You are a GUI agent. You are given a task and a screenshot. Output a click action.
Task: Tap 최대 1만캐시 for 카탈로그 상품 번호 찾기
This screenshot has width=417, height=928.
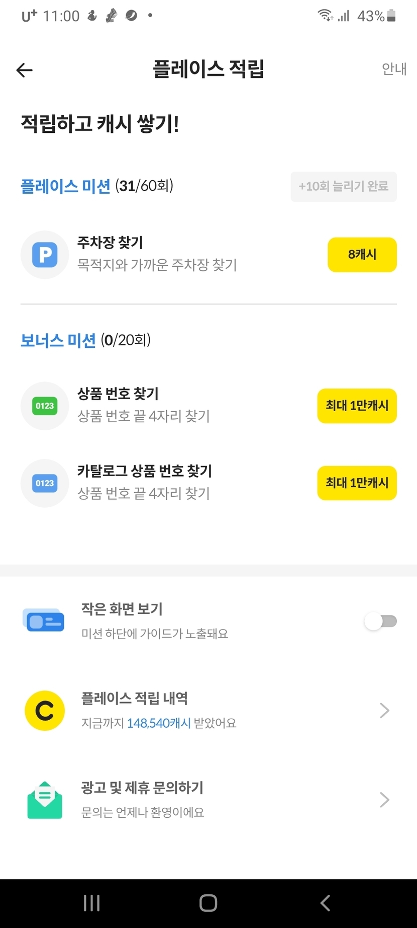coord(357,483)
